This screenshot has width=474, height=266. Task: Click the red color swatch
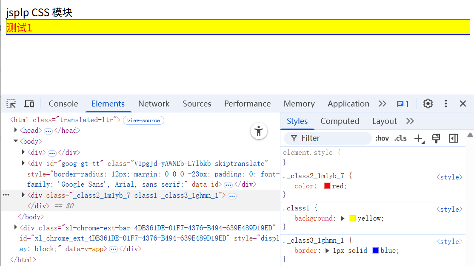(327, 186)
